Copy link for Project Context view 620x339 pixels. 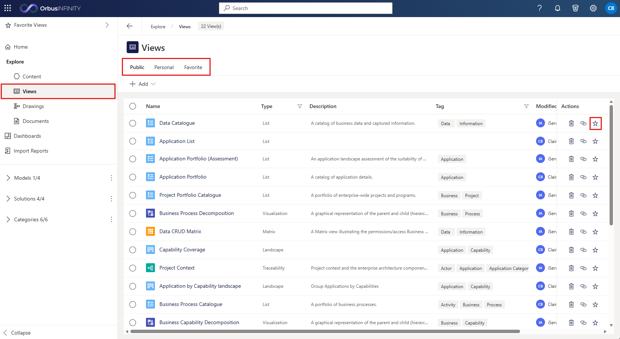tap(583, 268)
